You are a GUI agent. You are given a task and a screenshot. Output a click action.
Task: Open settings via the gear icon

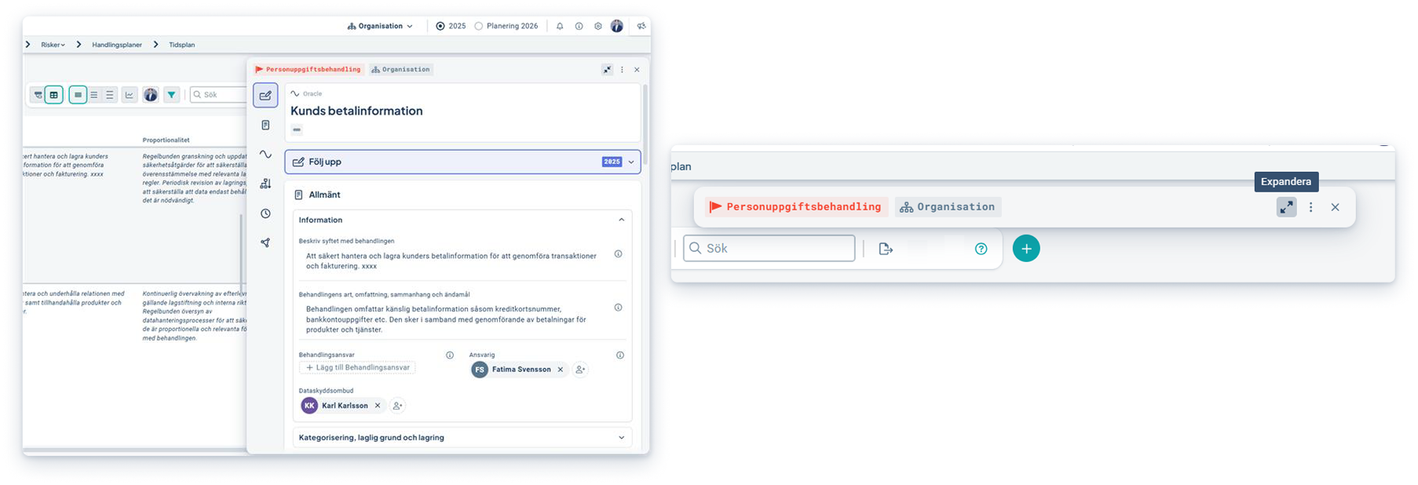(598, 26)
